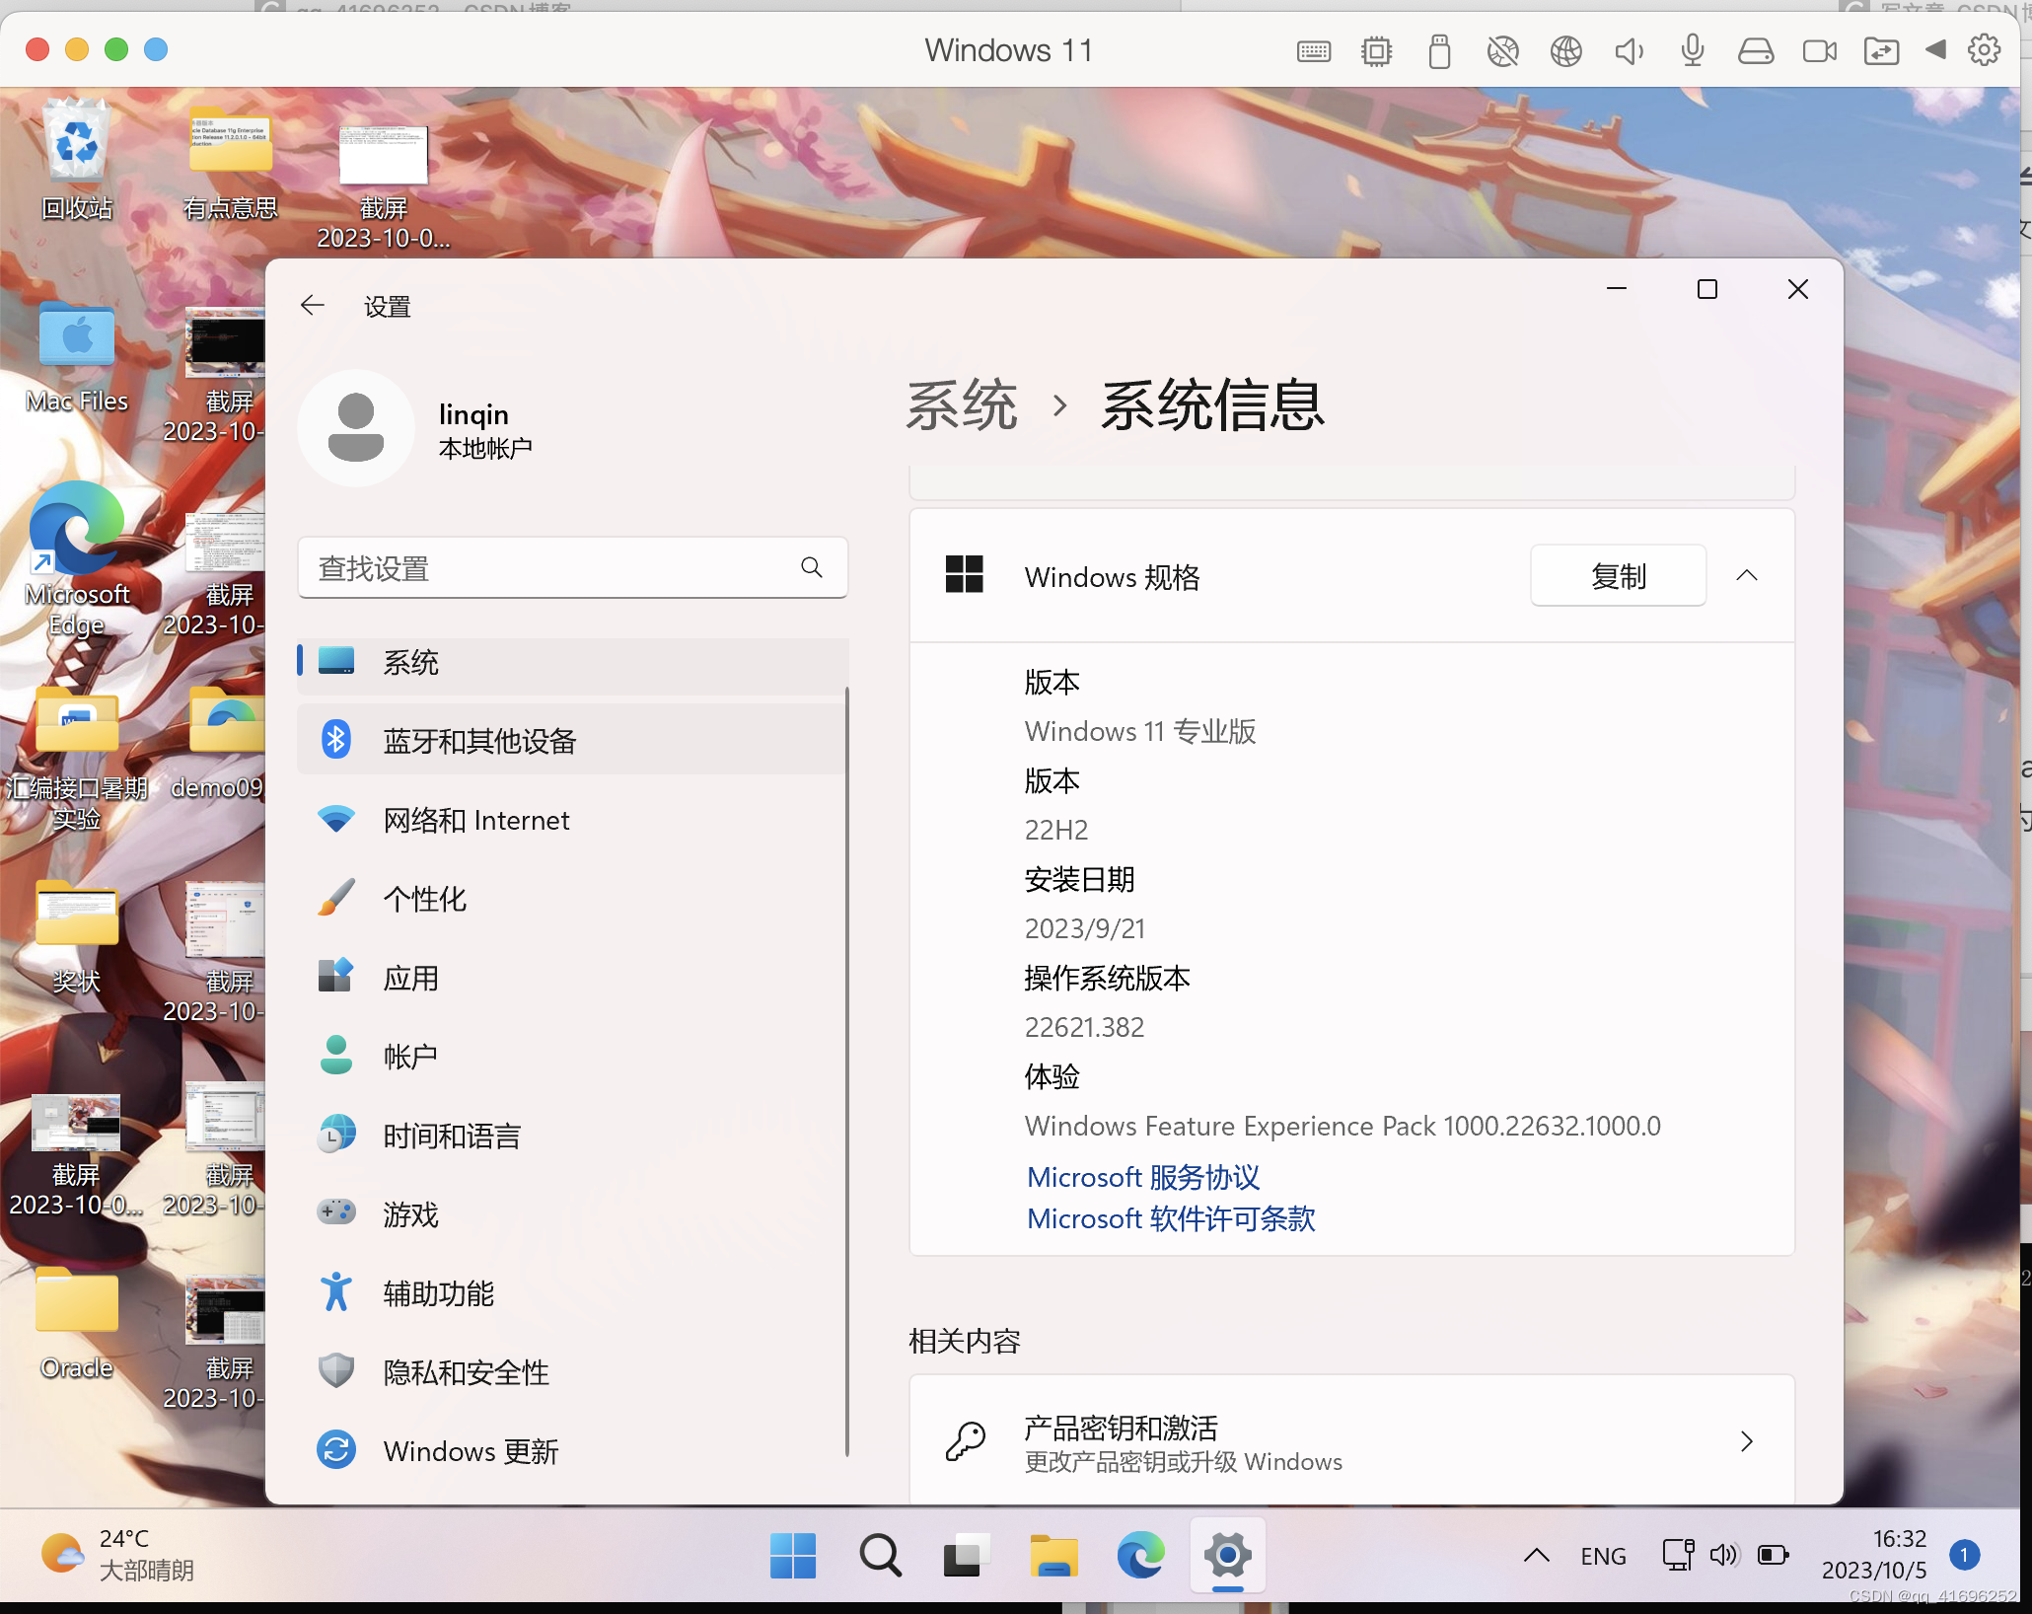Click the 复制 button
This screenshot has width=2032, height=1614.
tap(1618, 575)
